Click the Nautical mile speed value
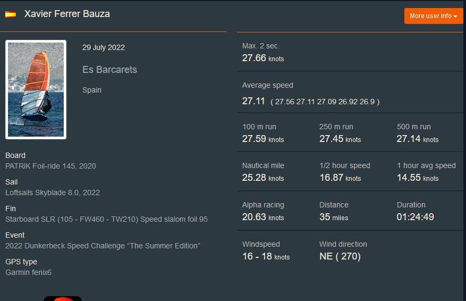This screenshot has width=466, height=301. (x=255, y=178)
